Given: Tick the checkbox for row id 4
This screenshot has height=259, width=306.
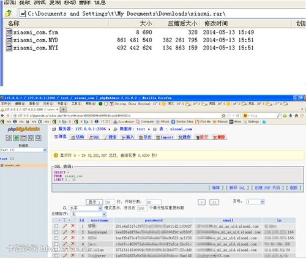Looking at the screenshot, I should click(56, 244).
